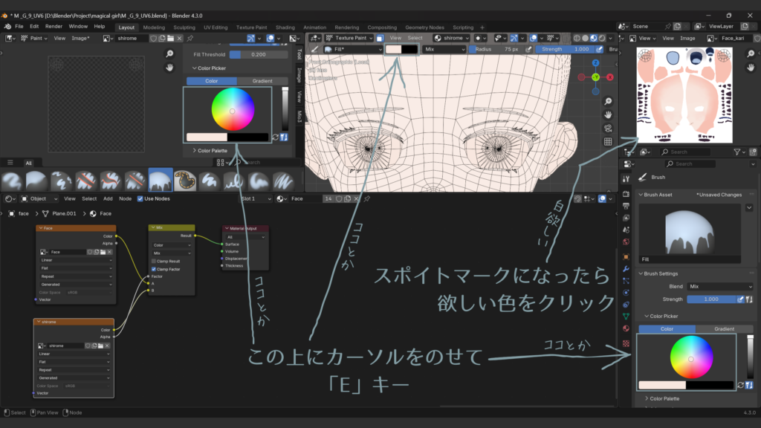Open the Render menu in the top bar

tap(54, 26)
